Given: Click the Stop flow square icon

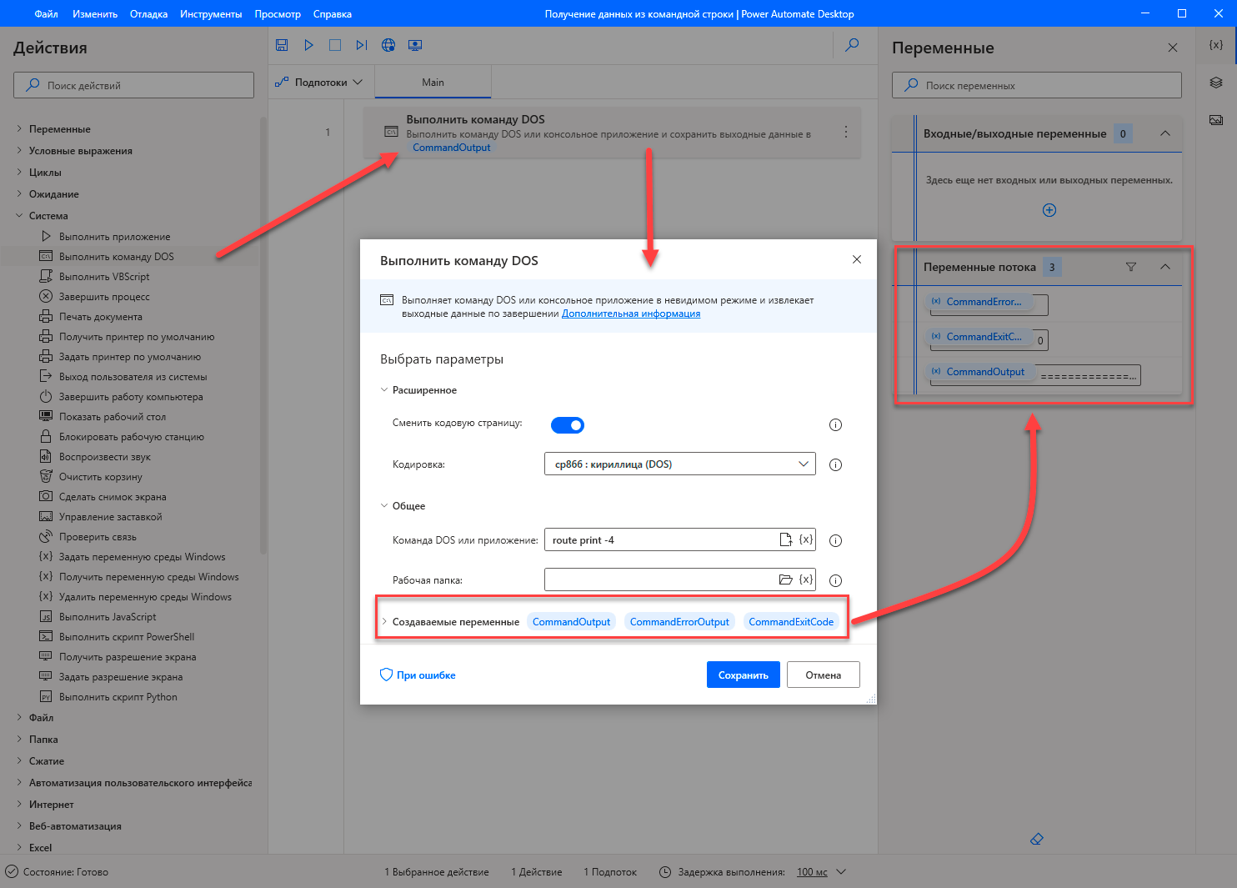Looking at the screenshot, I should 335,45.
